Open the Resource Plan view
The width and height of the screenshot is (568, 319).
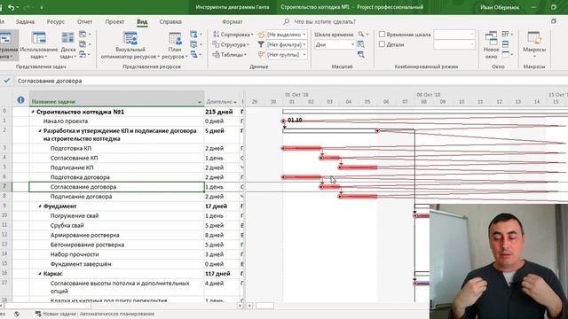(175, 45)
